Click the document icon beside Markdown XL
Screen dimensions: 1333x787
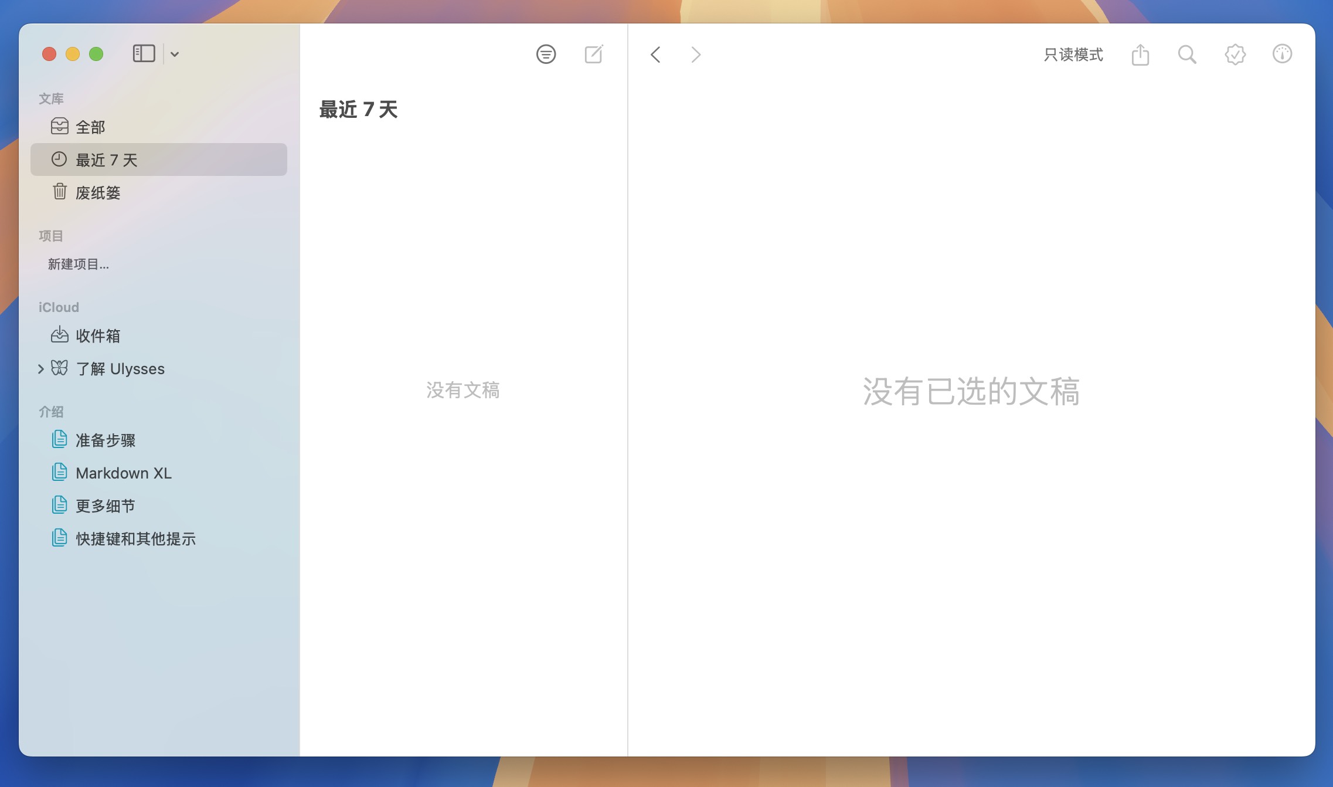click(x=59, y=471)
